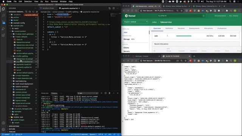Collapse all folders in Explorer
The width and height of the screenshot is (242, 136).
[x=37, y=12]
